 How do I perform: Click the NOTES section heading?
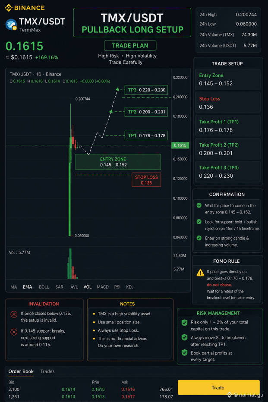coord(127,304)
